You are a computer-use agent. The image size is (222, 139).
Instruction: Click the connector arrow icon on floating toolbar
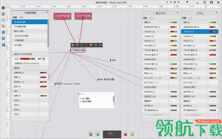[x=100, y=45]
